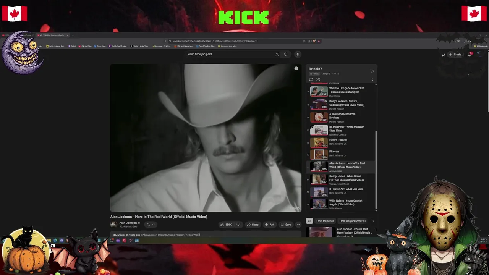Click the #AlanJackson hashtag link
This screenshot has width=489, height=275.
point(149,235)
